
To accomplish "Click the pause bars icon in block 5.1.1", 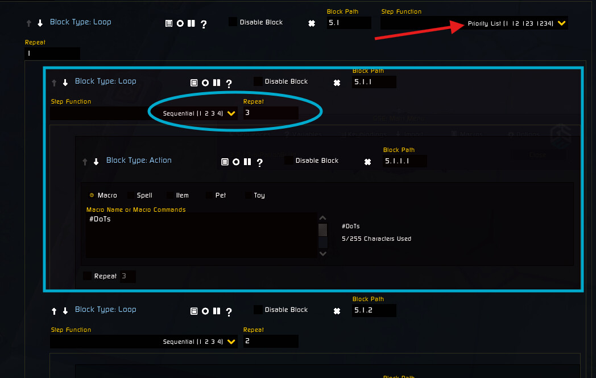I will point(217,83).
